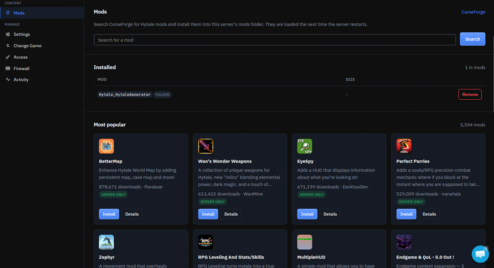Open the Access page
The height and width of the screenshot is (268, 494).
point(42,57)
